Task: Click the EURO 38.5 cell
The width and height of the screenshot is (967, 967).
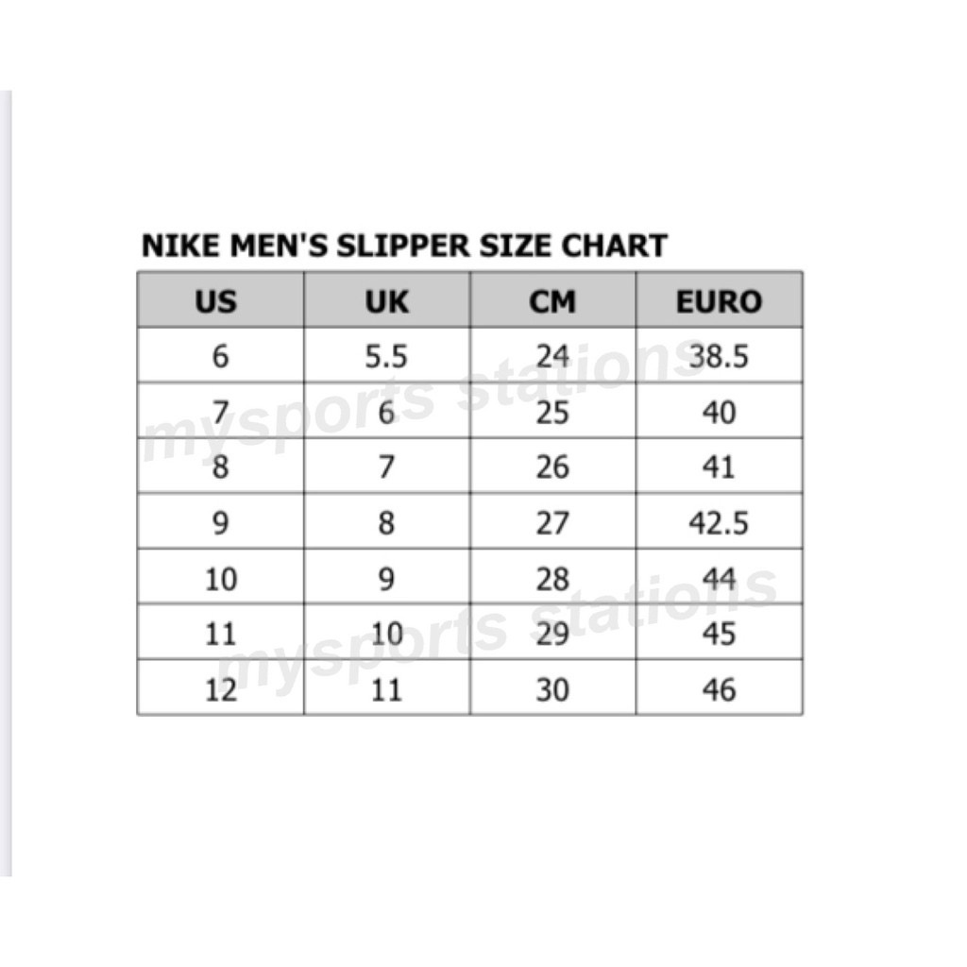Action: pyautogui.click(x=719, y=356)
